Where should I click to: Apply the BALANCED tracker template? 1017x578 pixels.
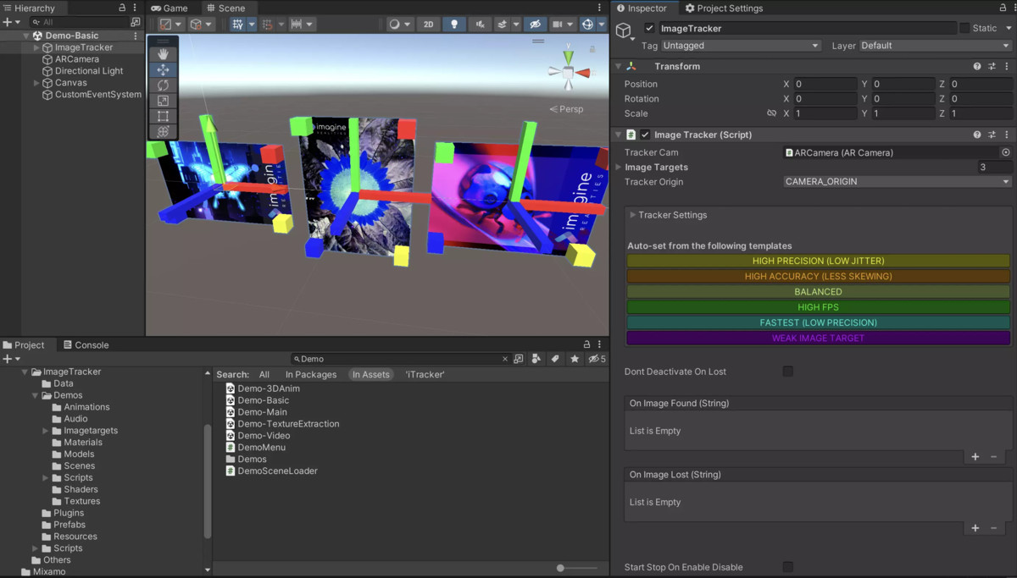pos(818,291)
